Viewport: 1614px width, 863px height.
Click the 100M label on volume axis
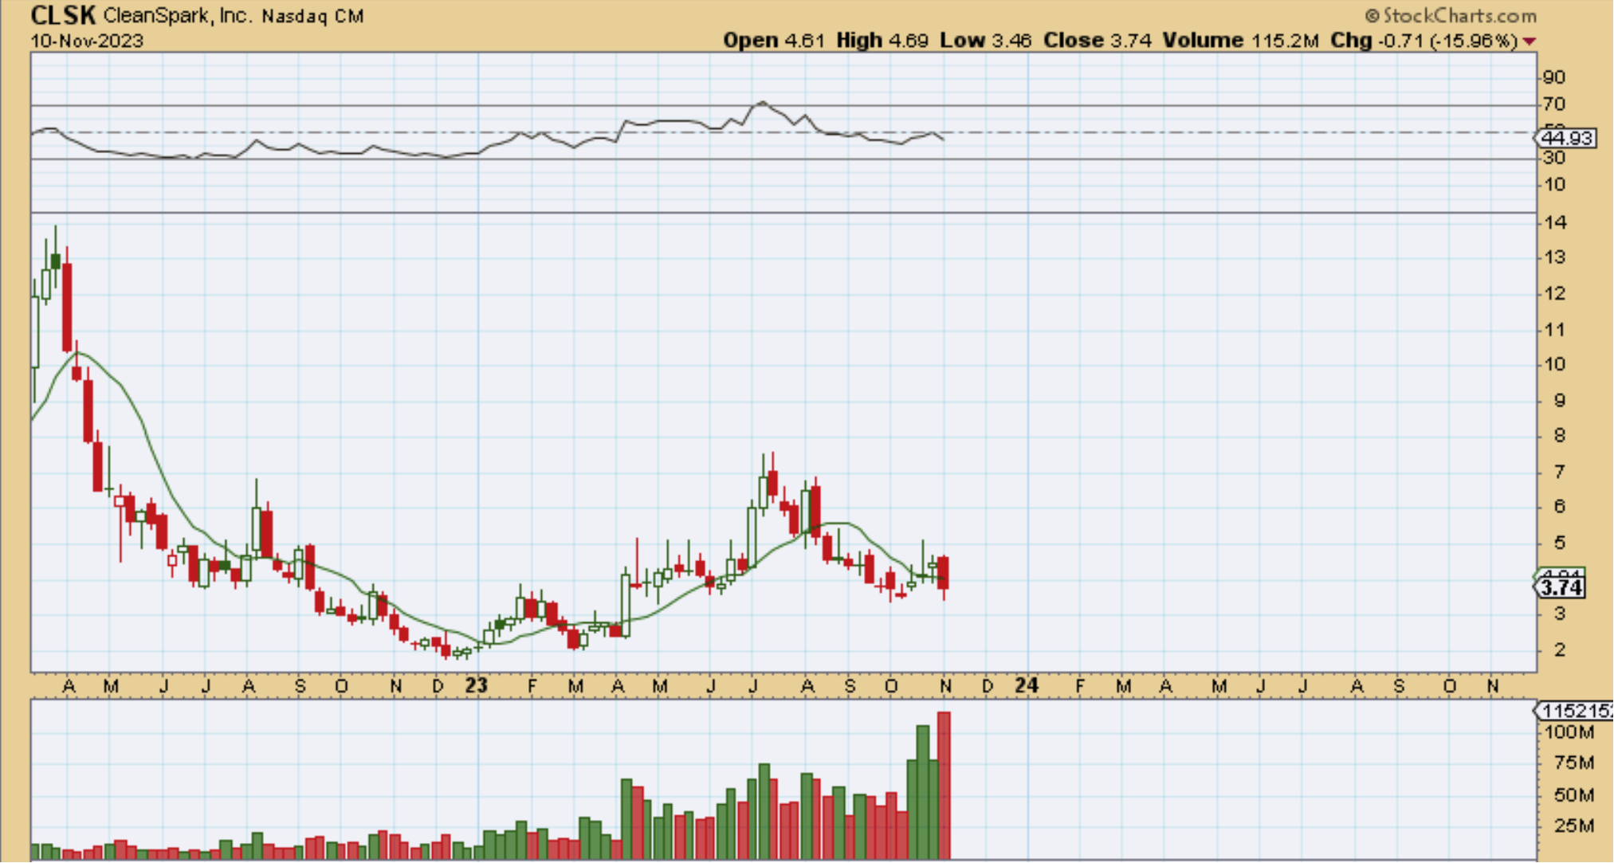1569,732
